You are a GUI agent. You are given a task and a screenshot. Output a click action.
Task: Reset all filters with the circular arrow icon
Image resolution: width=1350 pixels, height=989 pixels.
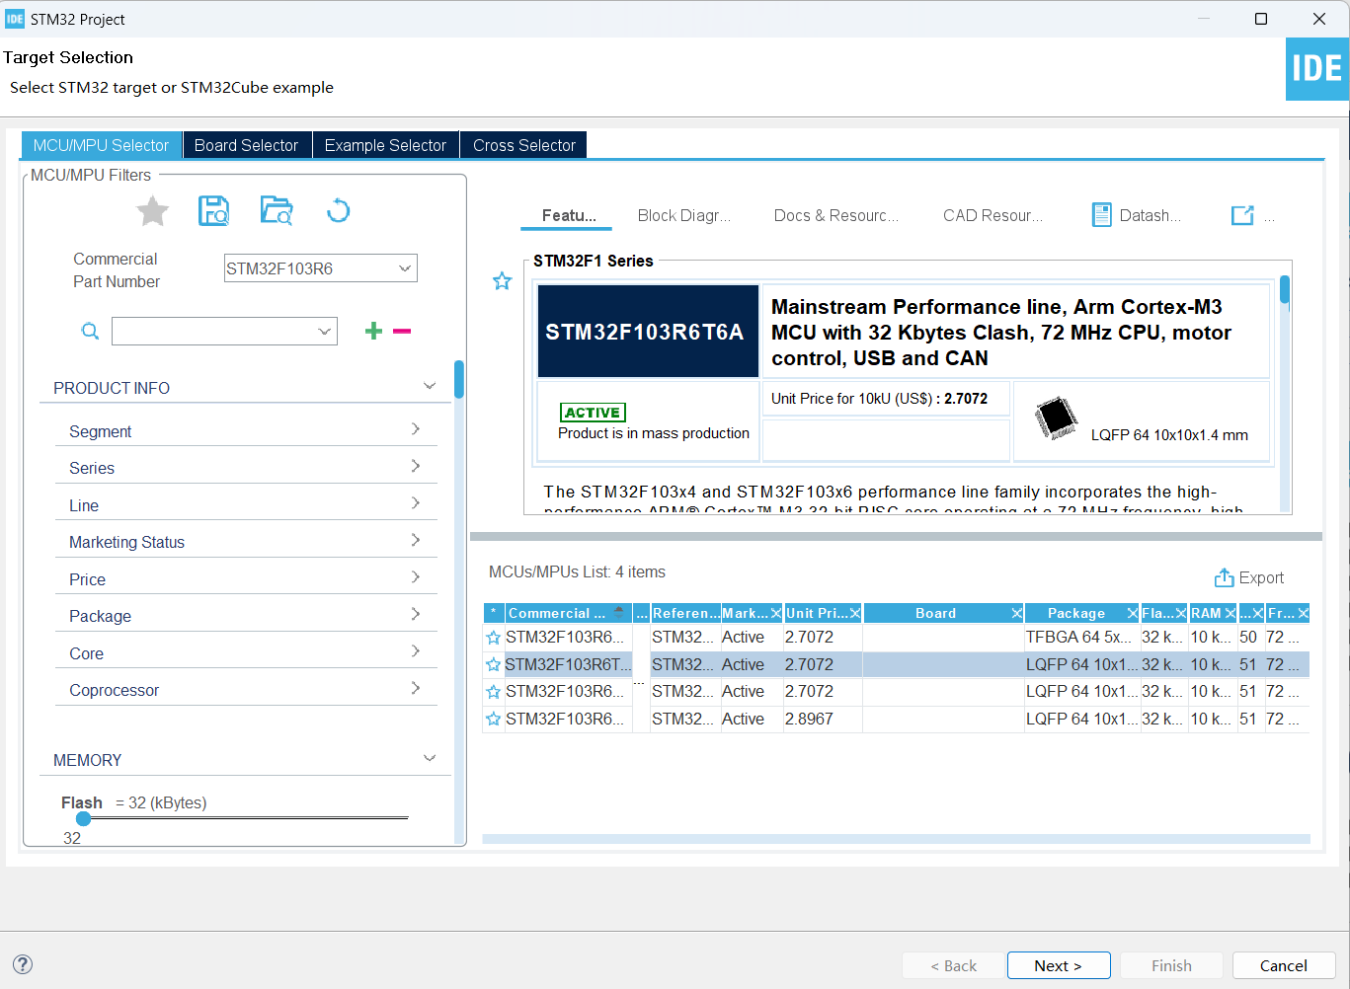[x=338, y=210]
